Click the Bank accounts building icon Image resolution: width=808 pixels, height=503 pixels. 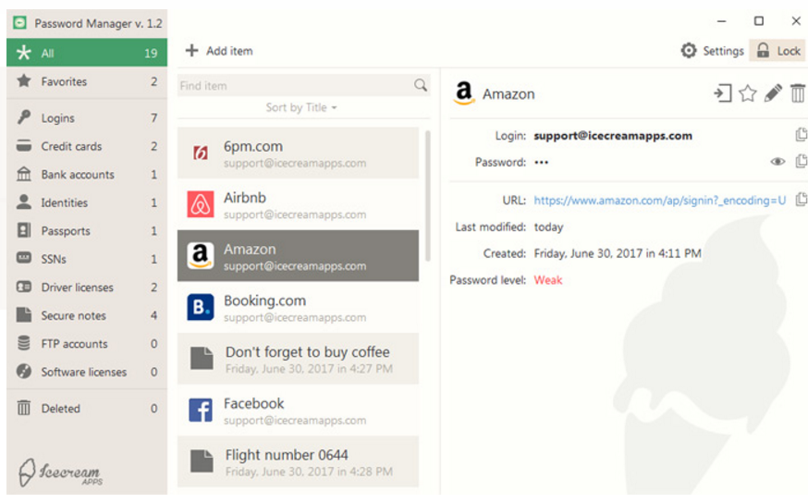(24, 174)
